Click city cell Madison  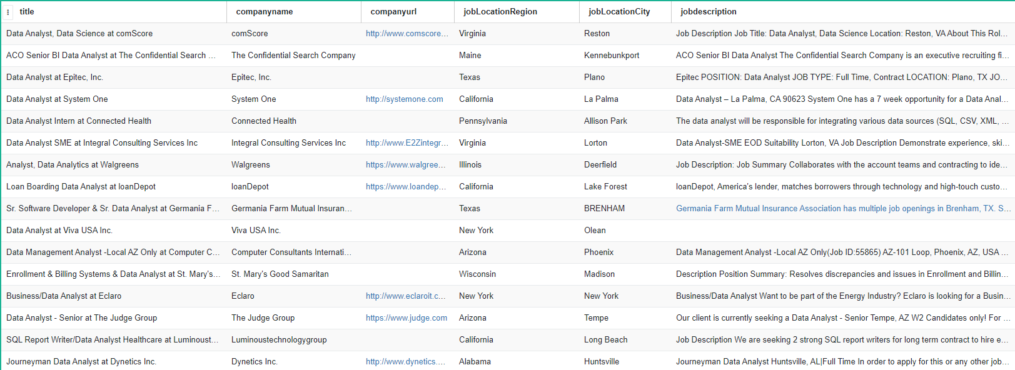point(599,274)
